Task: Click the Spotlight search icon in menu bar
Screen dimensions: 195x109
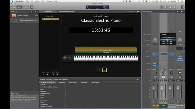Action: pos(179,1)
